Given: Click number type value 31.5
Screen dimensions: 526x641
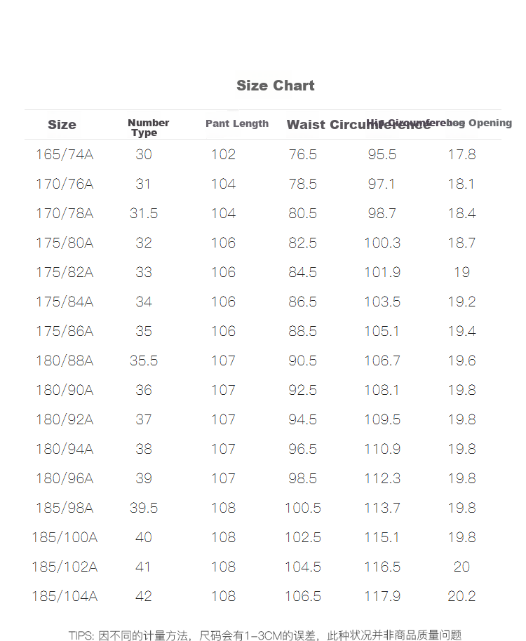Looking at the screenshot, I should point(144,213).
